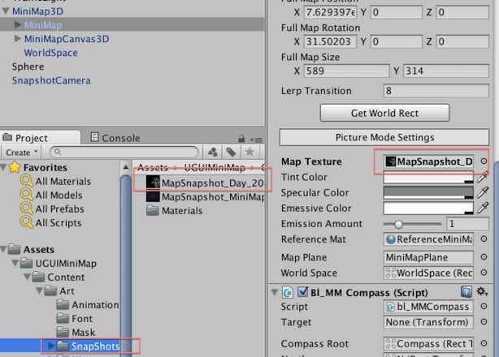Select Font folder in tree
This screenshot has width=499, height=357.
click(x=75, y=318)
